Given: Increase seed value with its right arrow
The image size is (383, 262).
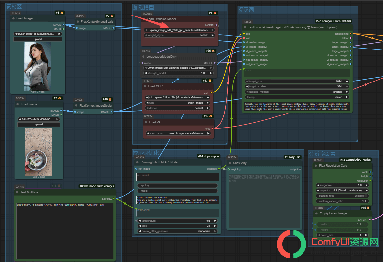Looking at the screenshot, I should (x=215, y=226).
